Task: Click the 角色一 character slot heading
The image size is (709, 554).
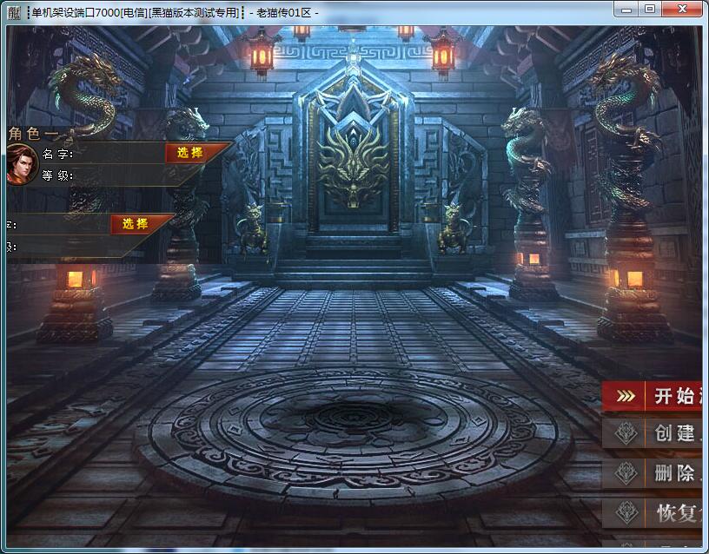Action: (33, 133)
